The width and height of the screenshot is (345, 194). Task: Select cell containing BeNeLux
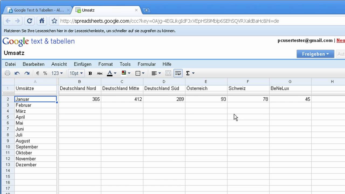[290, 88]
